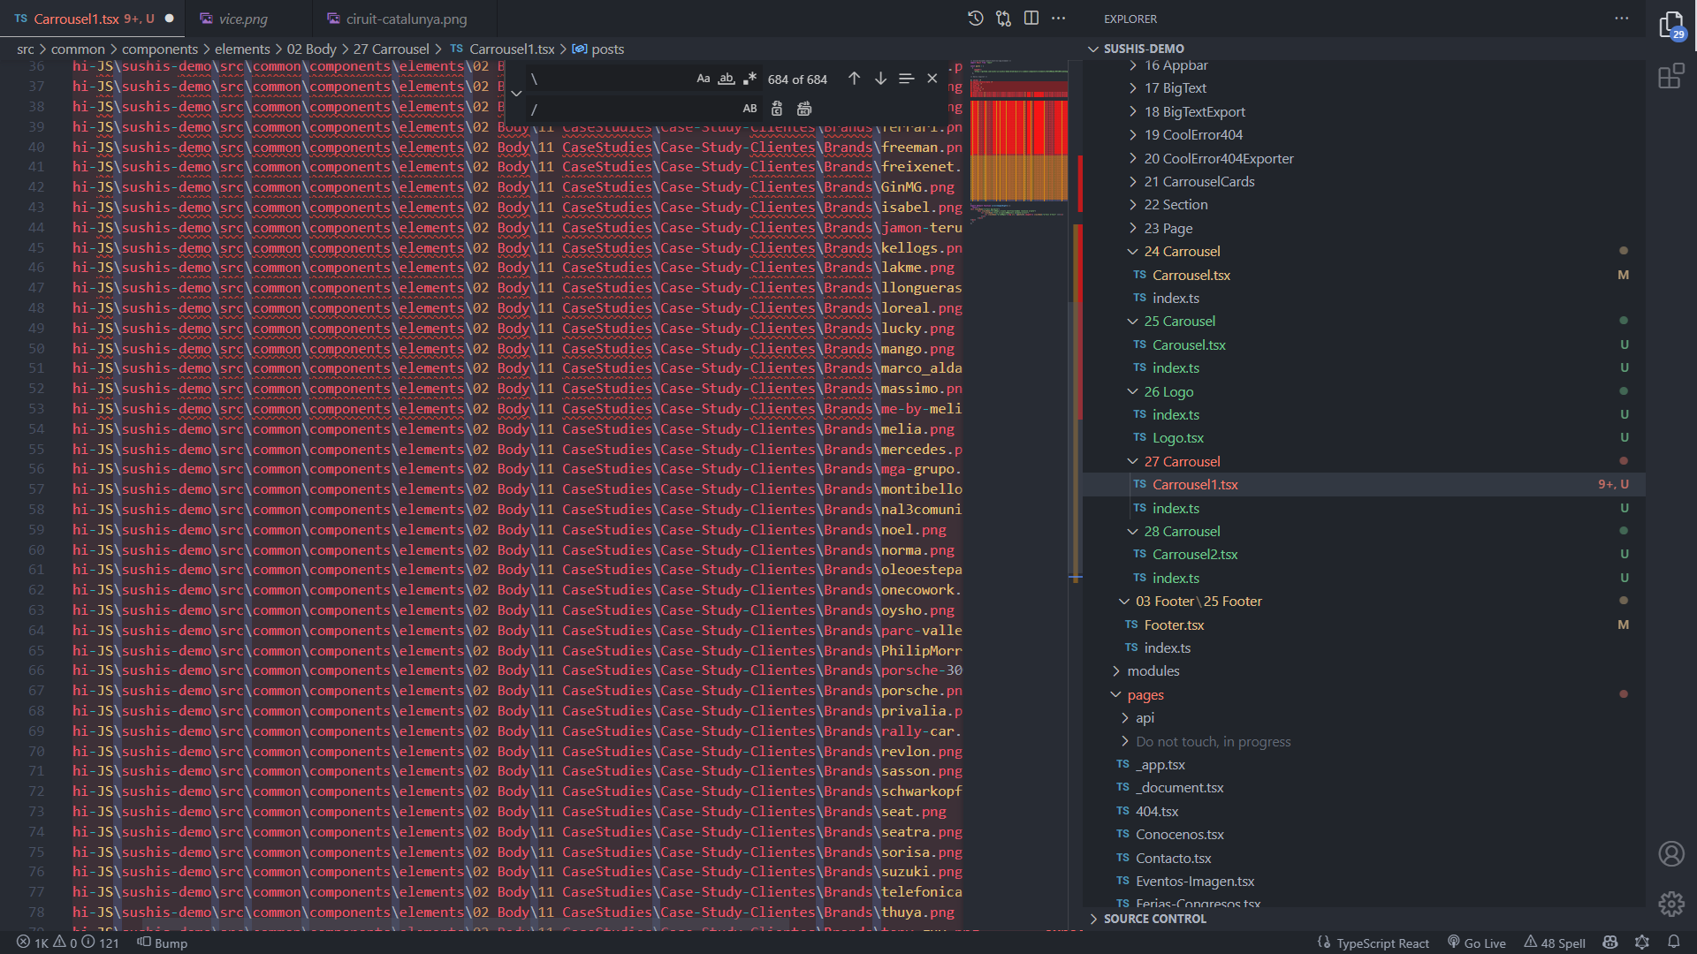The image size is (1697, 954).
Task: Open Footer.tsx file in explorer
Action: (x=1174, y=625)
